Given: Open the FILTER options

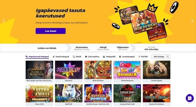Looking at the screenshot, I should (x=143, y=57).
